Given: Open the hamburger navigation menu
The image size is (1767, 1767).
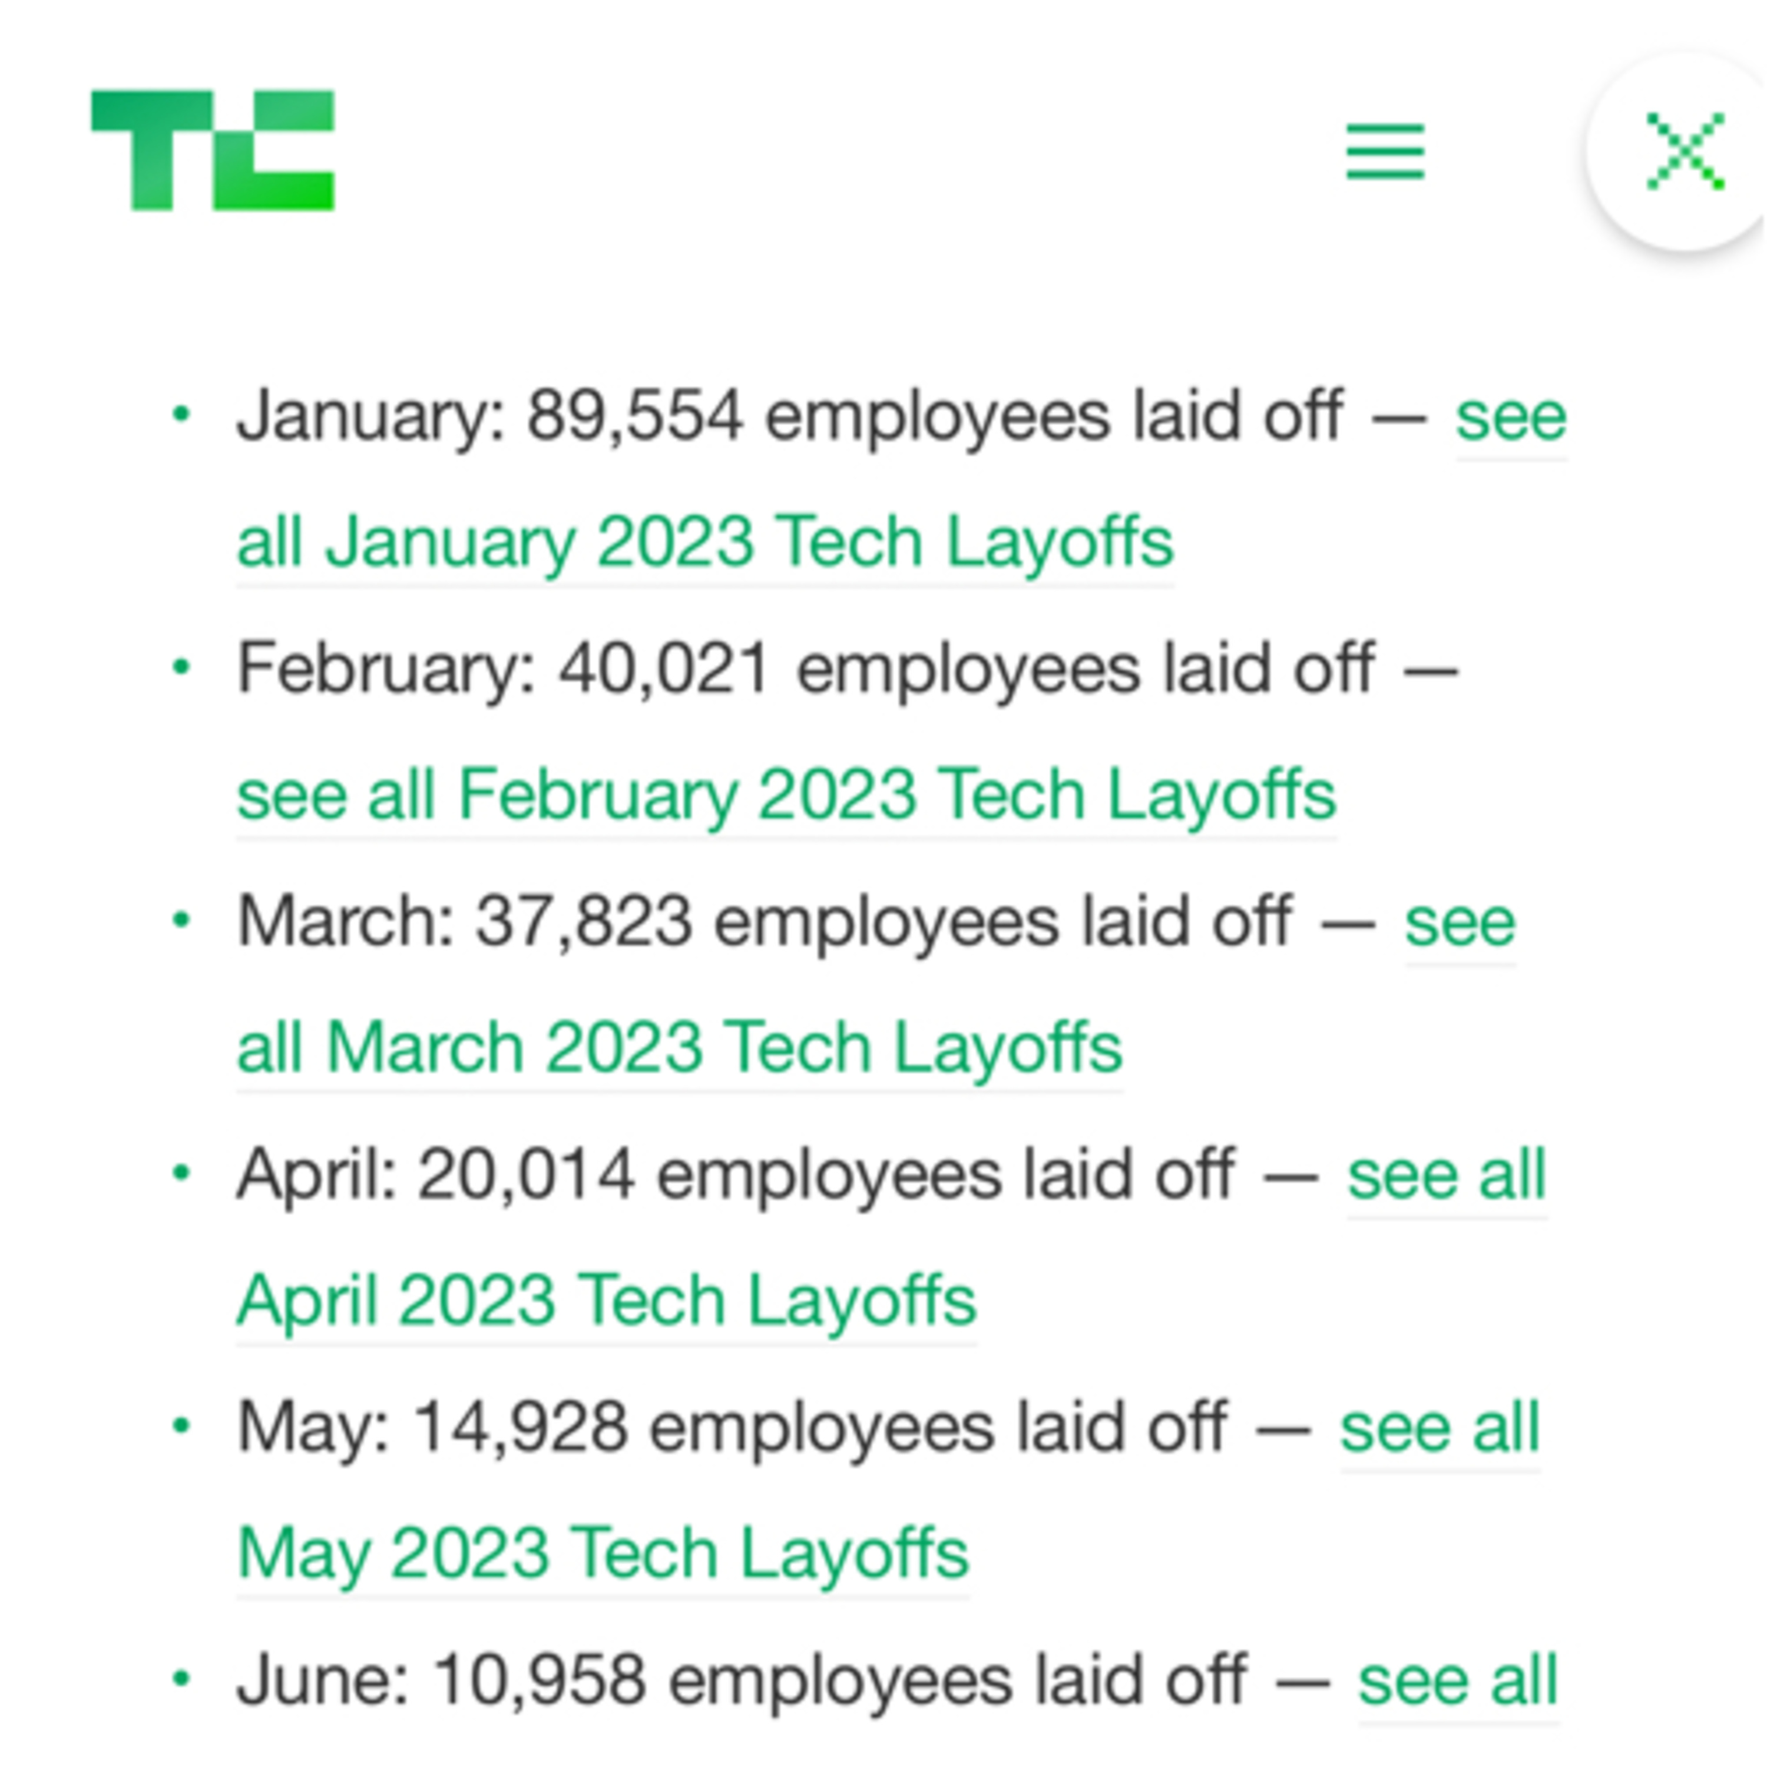Looking at the screenshot, I should [1385, 151].
